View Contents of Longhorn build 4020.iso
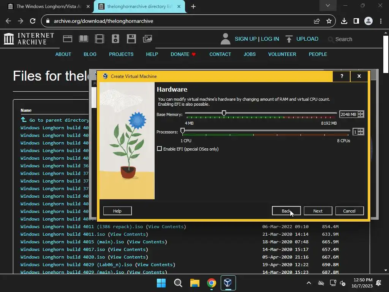Image resolution: width=389 pixels, height=292 pixels. (128, 257)
